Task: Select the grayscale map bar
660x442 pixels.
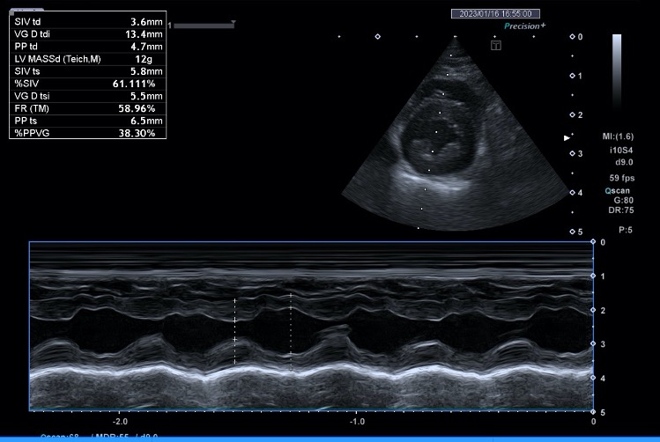Action: (617, 71)
